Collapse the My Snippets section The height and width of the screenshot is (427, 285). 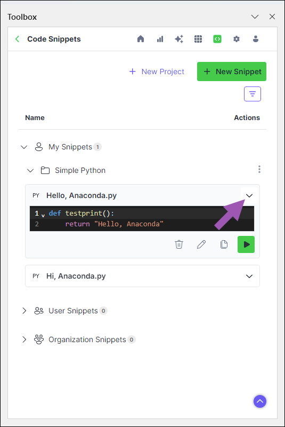point(24,147)
